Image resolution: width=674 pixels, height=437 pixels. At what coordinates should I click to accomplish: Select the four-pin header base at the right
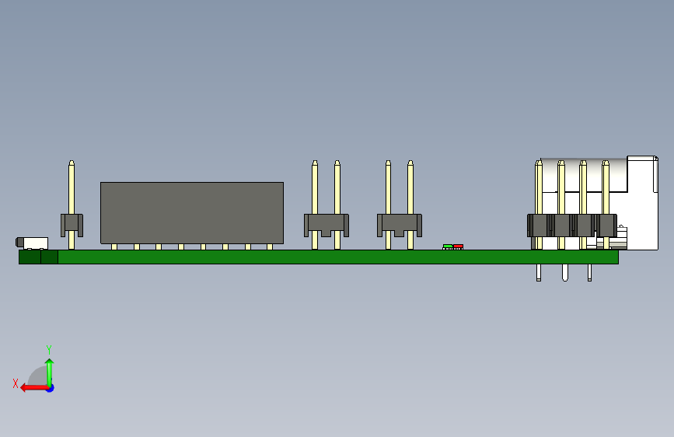[572, 225]
